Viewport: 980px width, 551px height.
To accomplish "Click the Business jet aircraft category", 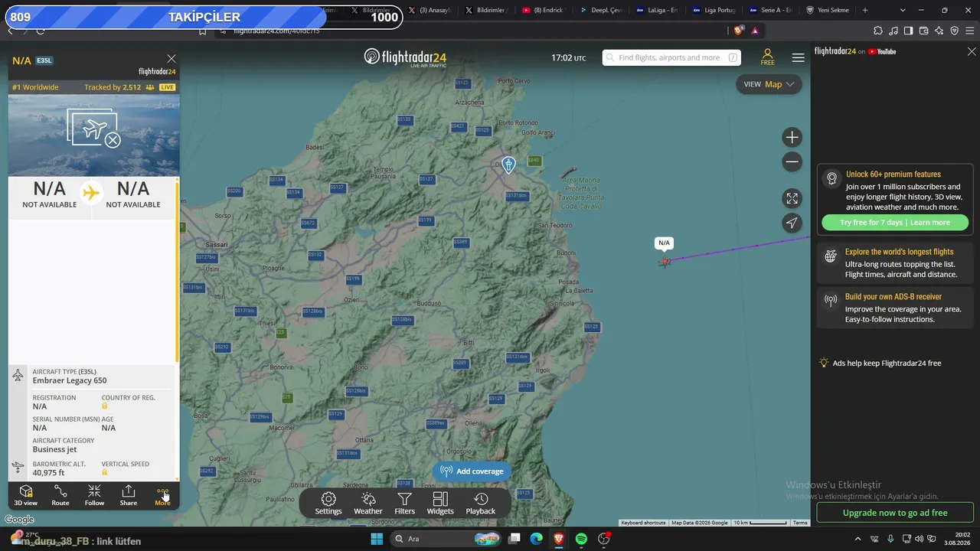I will click(54, 449).
